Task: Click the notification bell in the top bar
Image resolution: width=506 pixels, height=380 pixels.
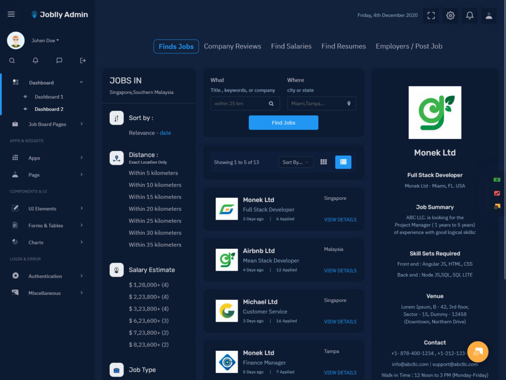Action: [x=469, y=15]
